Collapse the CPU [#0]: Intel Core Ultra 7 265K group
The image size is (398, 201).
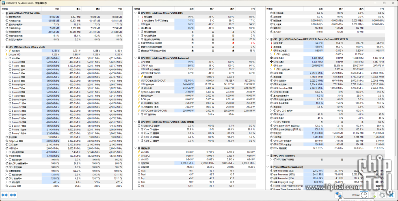click(3, 47)
